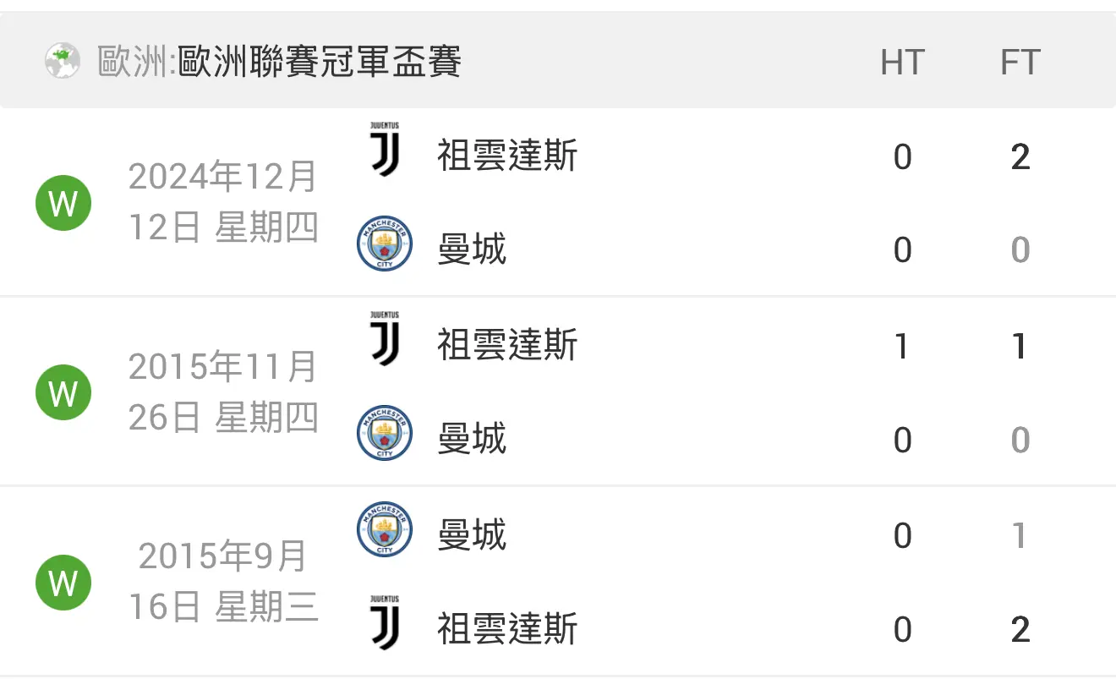Click the Juventus crest in the 2024 match

pos(385,150)
